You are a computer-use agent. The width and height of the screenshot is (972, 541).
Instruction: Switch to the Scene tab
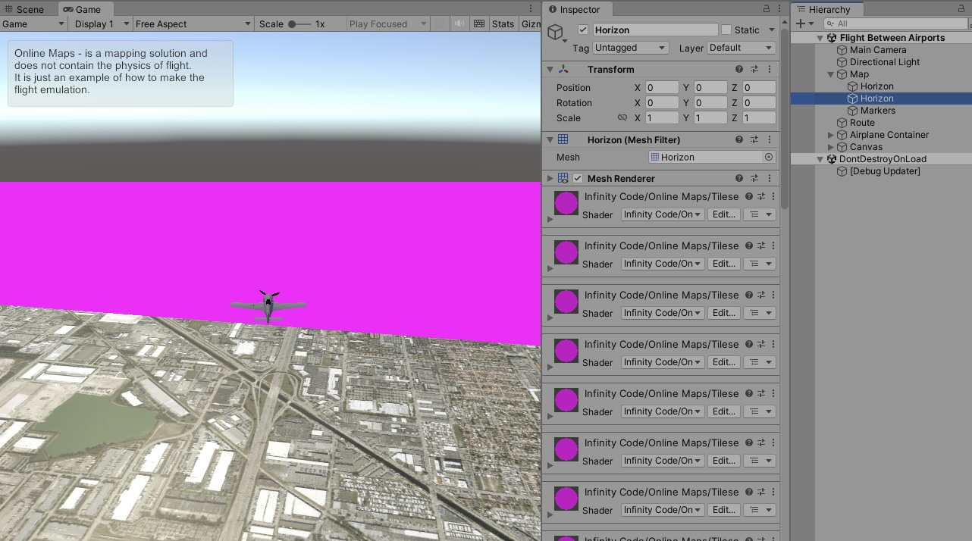(x=24, y=9)
